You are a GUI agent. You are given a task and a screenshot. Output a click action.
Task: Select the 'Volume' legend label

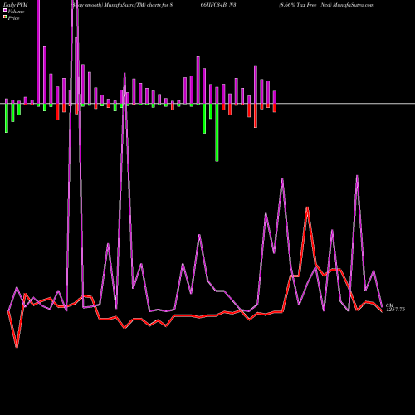(16, 12)
